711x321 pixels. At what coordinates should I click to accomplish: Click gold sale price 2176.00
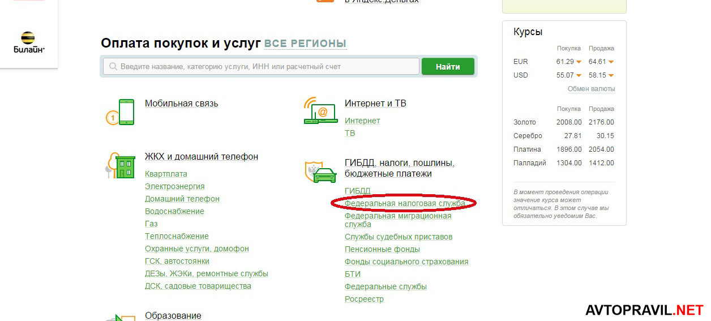[601, 122]
